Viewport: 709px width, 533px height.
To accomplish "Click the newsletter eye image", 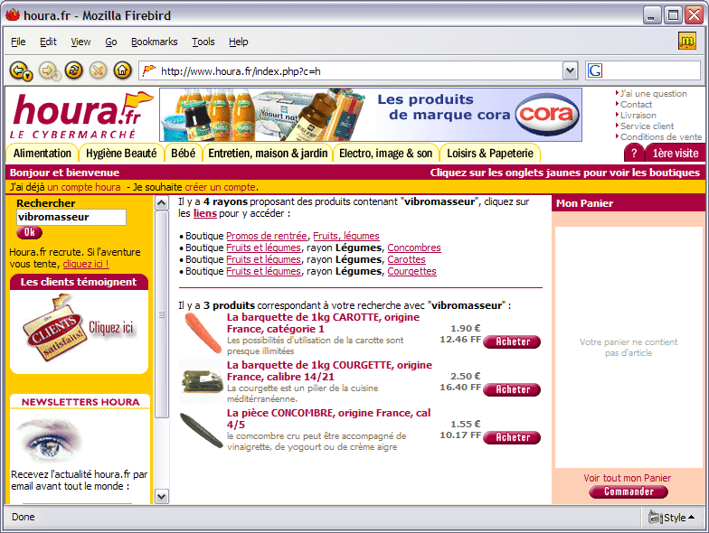I will [49, 441].
